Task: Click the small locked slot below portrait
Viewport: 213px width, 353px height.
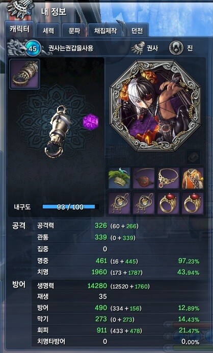Action: pyautogui.click(x=194, y=157)
